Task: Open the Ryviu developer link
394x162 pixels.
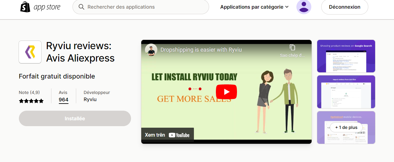Action: point(90,100)
